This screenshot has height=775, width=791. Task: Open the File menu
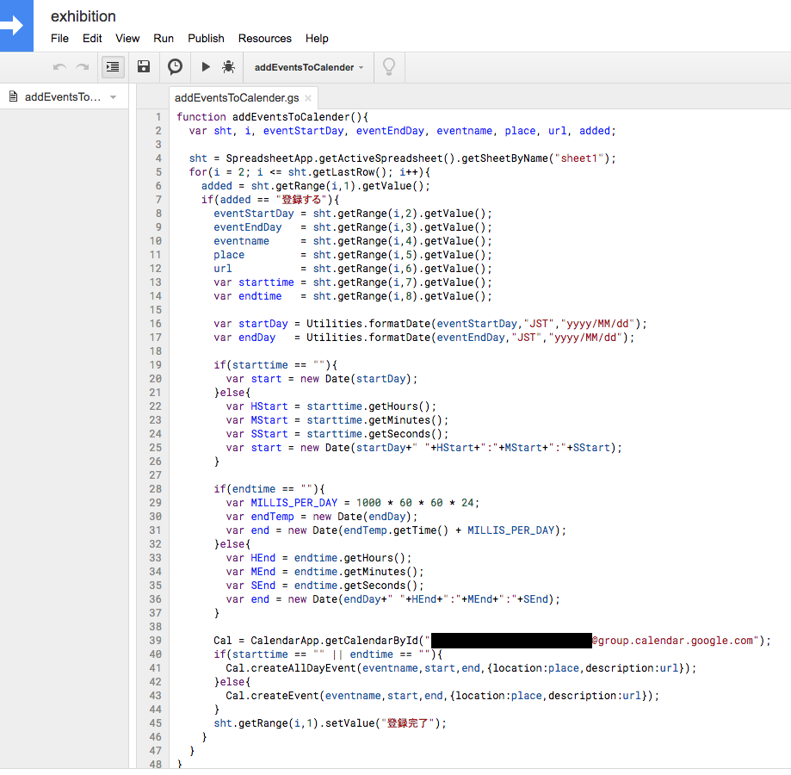[x=59, y=39]
